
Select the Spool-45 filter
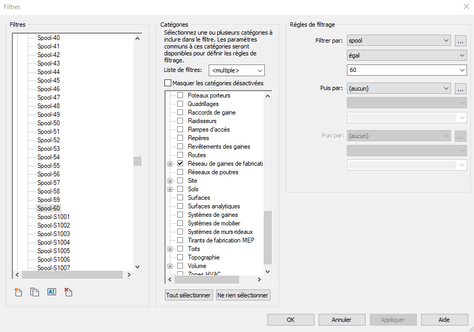coord(49,80)
